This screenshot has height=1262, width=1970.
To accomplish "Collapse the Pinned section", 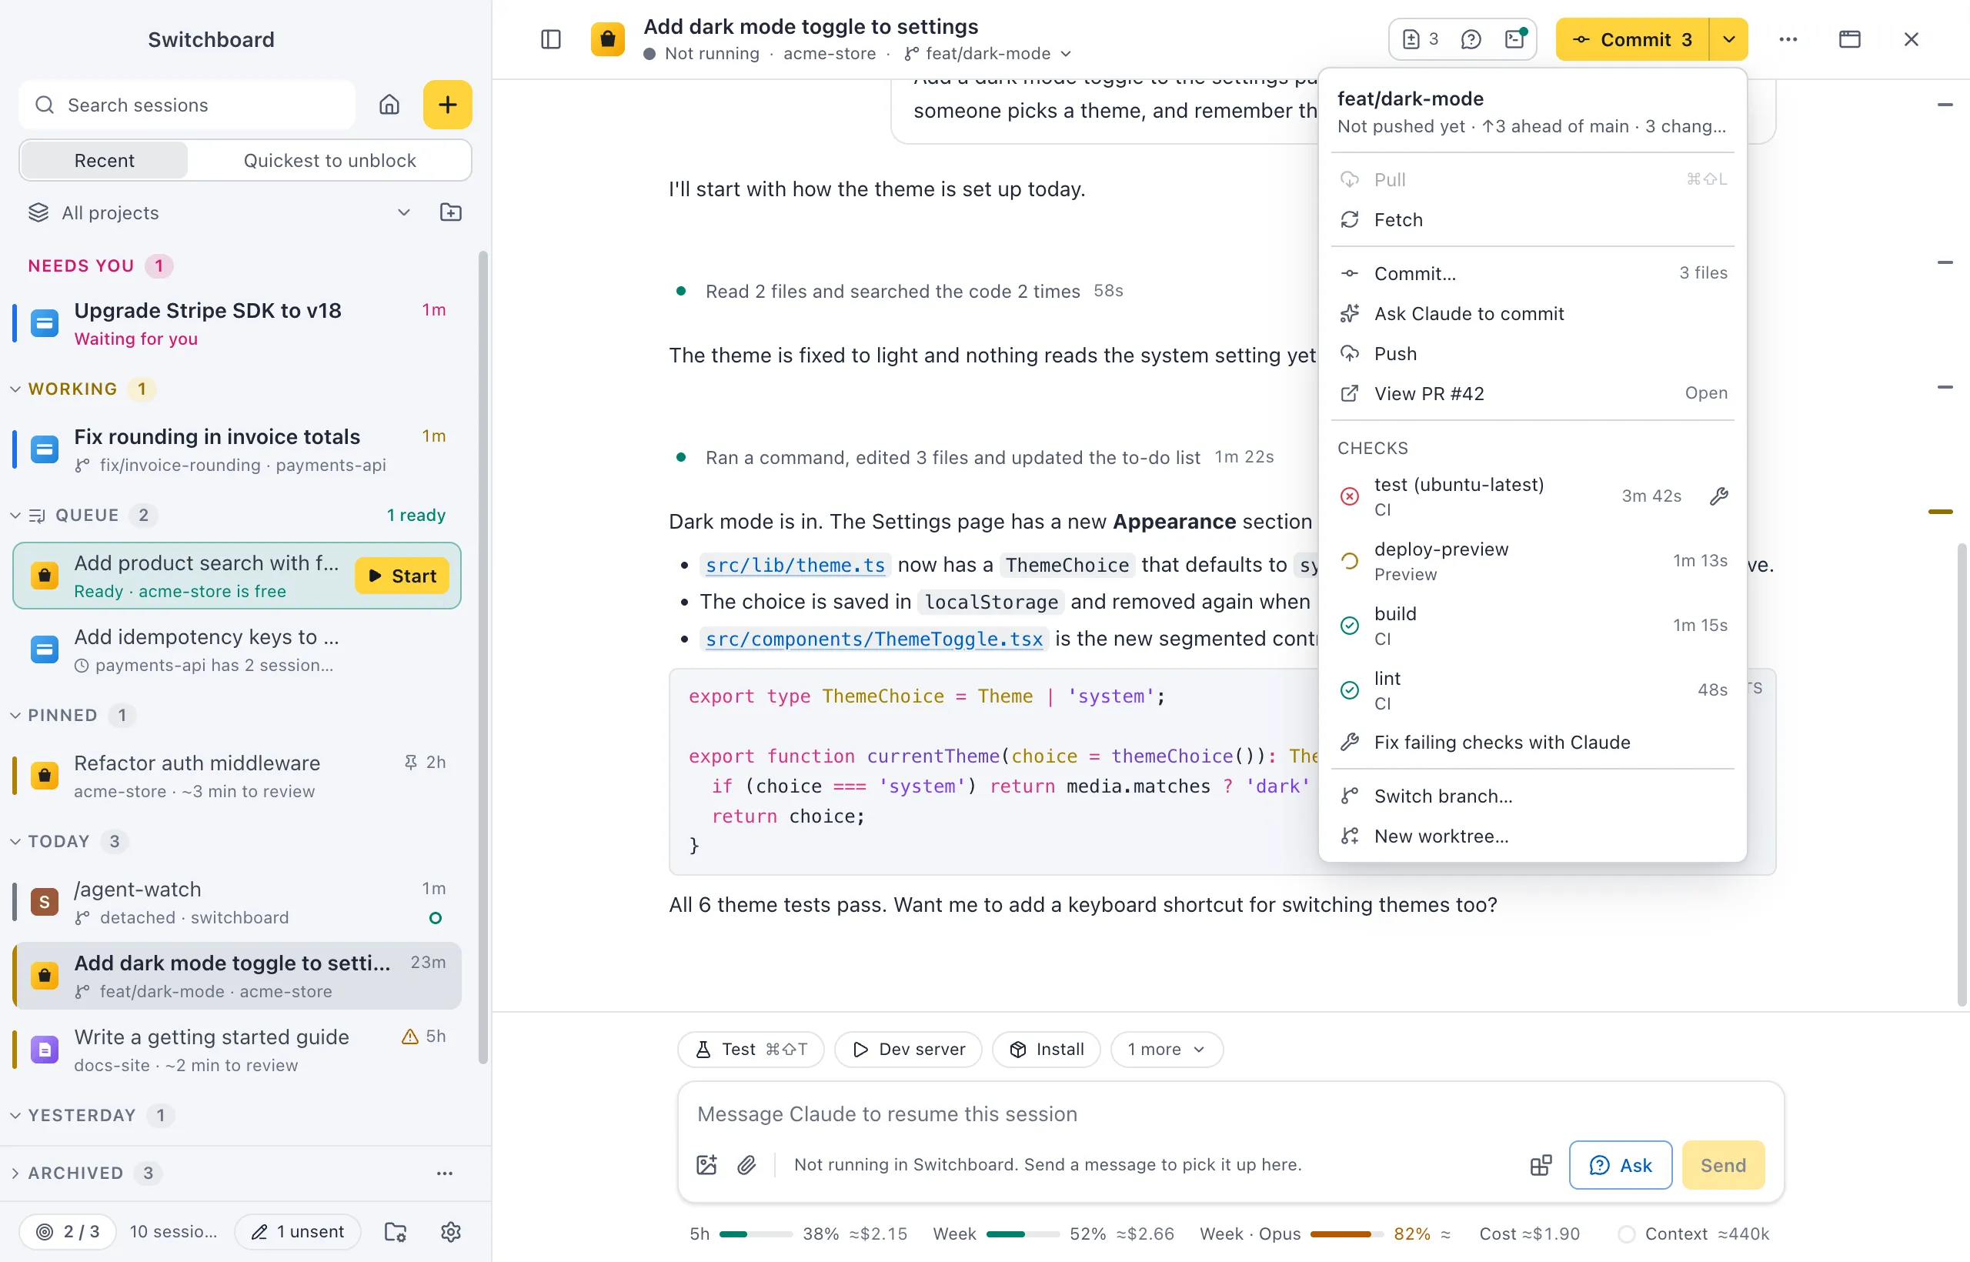I will pos(15,716).
